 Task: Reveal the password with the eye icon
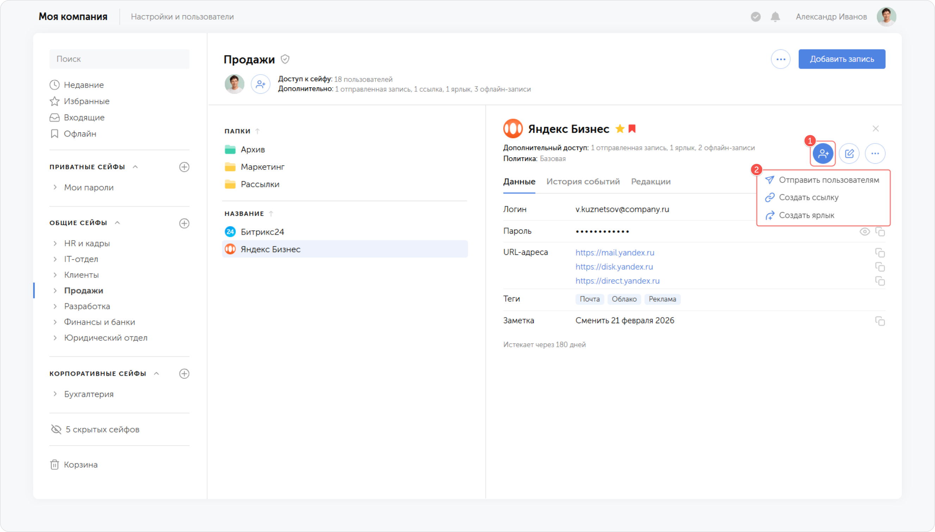865,232
